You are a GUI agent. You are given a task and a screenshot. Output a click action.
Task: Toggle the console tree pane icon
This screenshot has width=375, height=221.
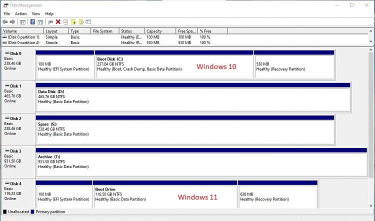pyautogui.click(x=22, y=22)
